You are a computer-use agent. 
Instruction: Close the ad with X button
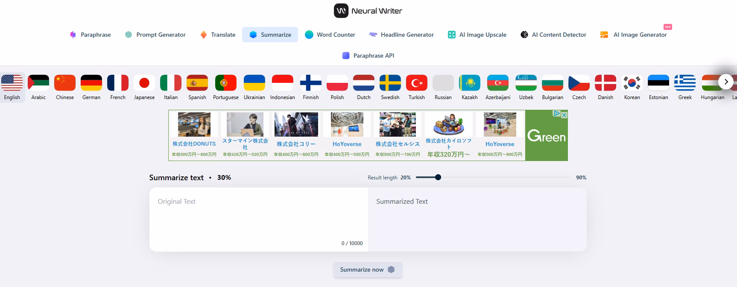(564, 114)
